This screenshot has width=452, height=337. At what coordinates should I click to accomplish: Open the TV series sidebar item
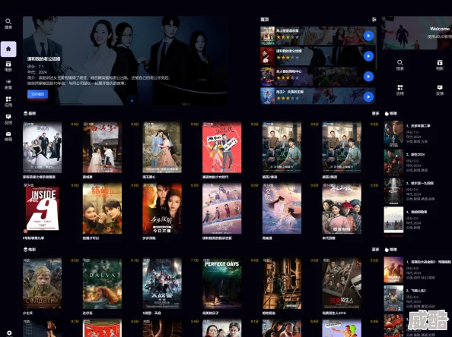(x=8, y=84)
